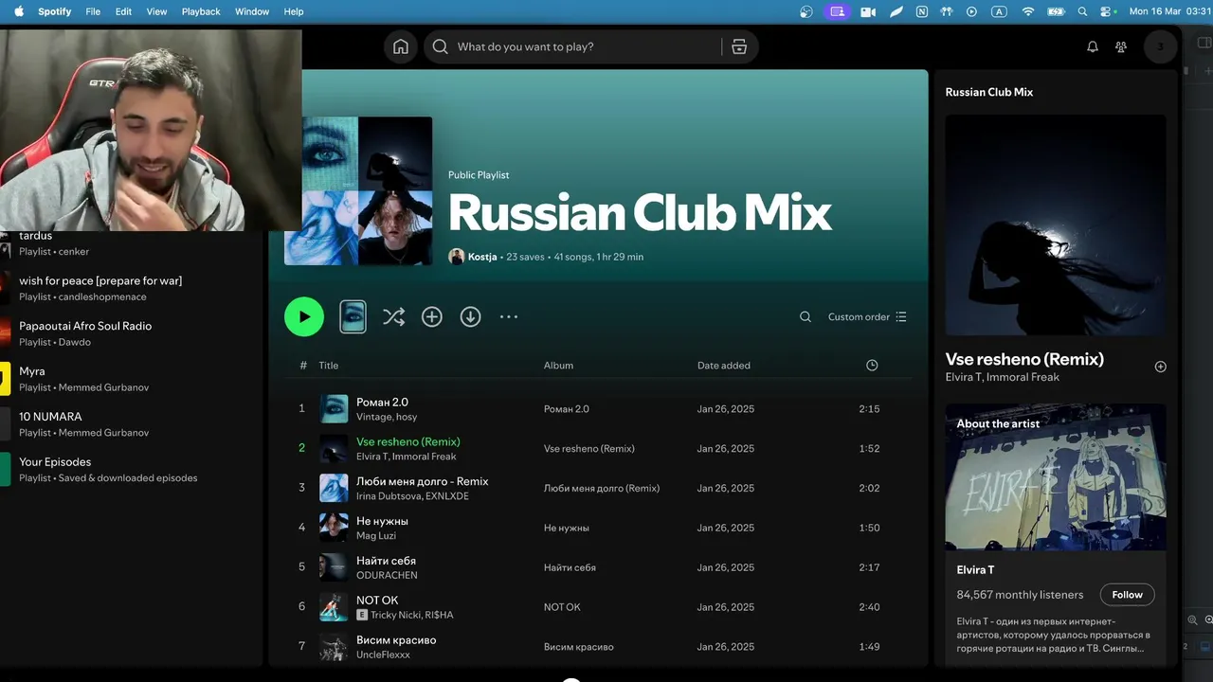Viewport: 1213px width, 682px height.
Task: Open the Browse icon in search bar
Action: click(739, 46)
